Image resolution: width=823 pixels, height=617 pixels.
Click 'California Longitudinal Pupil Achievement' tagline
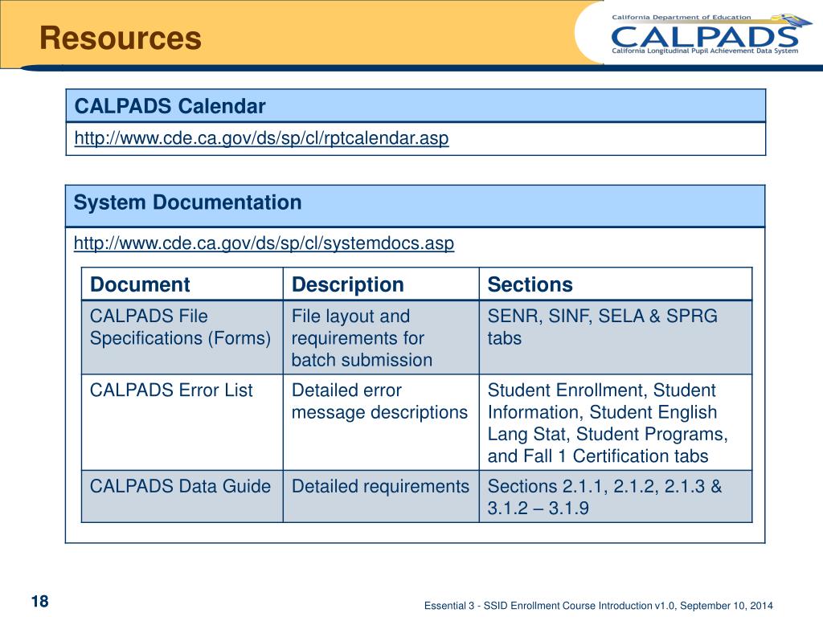pos(705,51)
